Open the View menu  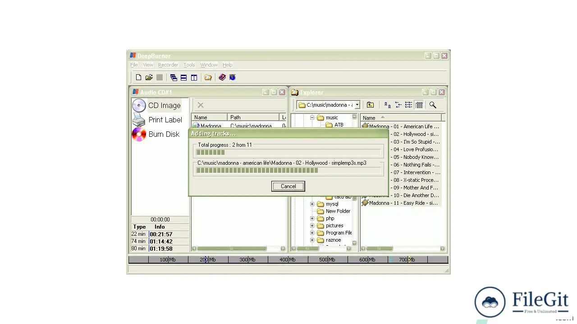tap(148, 65)
